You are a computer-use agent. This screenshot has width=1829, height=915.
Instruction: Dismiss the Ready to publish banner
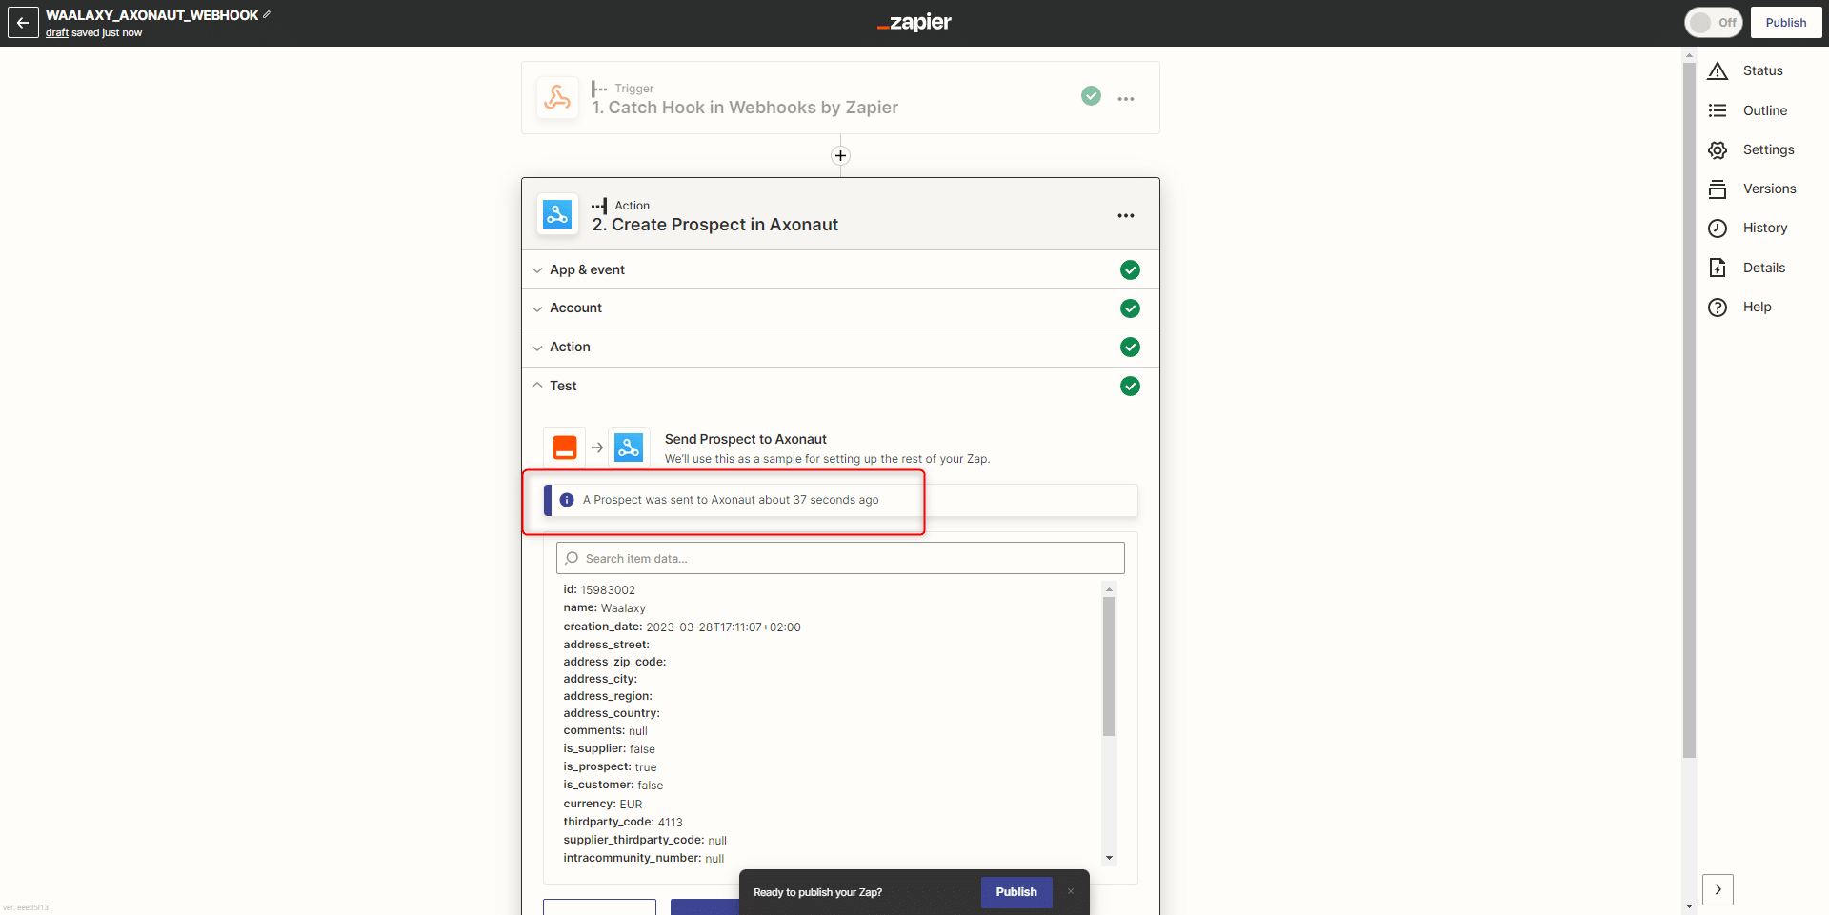[1071, 892]
